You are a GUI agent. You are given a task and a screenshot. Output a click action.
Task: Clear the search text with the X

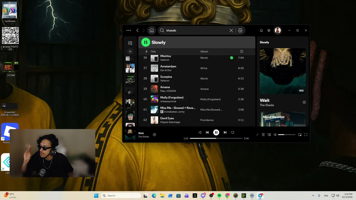point(231,31)
